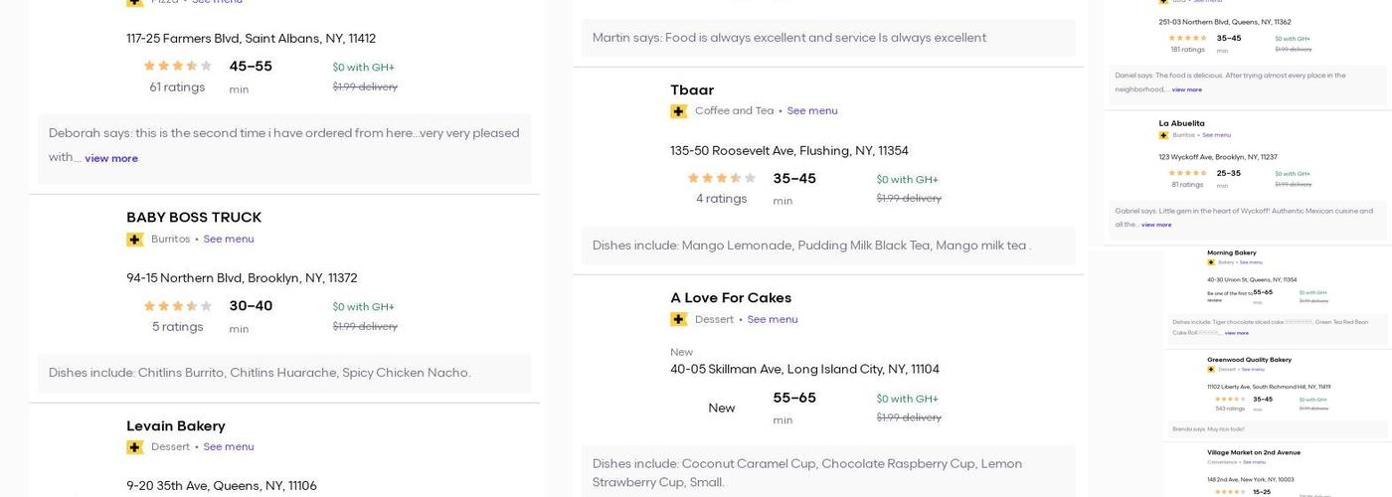This screenshot has height=497, width=1392.
Task: Expand Gabriel's review using view more
Action: pos(1155,225)
